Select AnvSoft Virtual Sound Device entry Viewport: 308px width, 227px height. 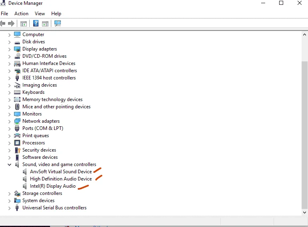61,172
